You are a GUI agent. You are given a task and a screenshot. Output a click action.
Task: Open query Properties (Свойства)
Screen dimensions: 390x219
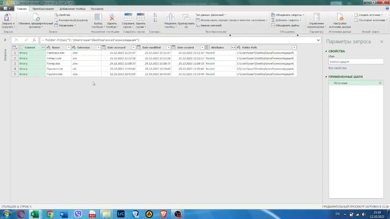click(x=62, y=15)
